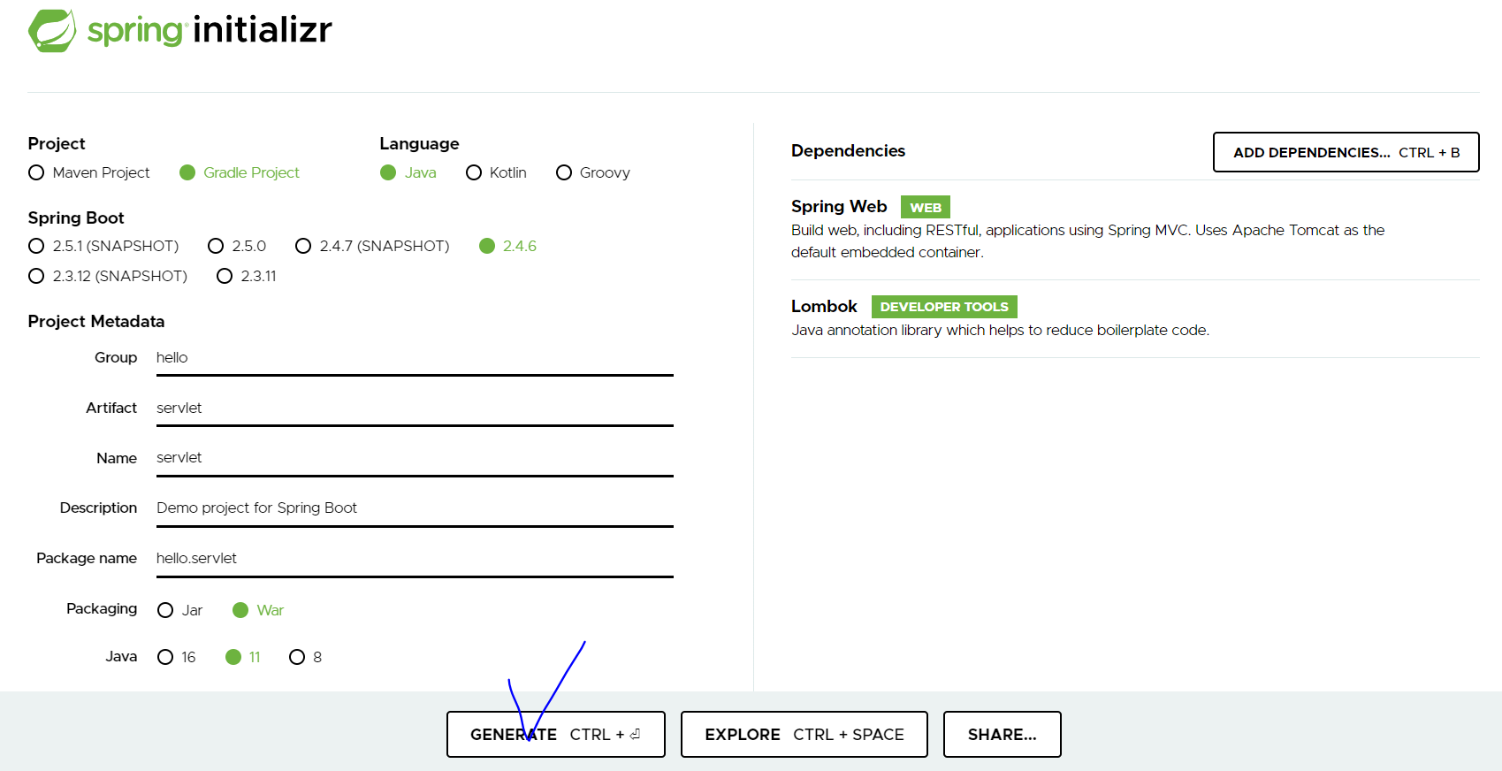Click the Lombok dependency title

(824, 306)
